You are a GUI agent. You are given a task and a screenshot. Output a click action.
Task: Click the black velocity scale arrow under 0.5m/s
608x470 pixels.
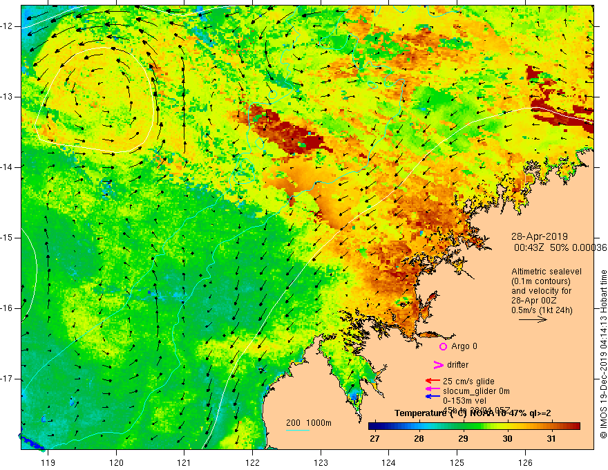[x=533, y=319]
